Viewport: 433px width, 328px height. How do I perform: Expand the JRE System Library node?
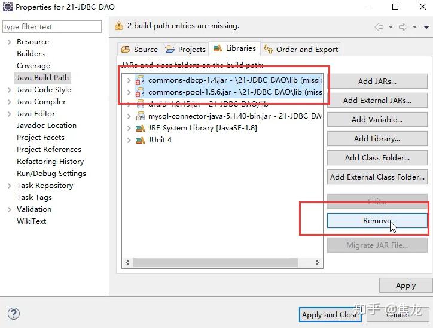tap(129, 128)
